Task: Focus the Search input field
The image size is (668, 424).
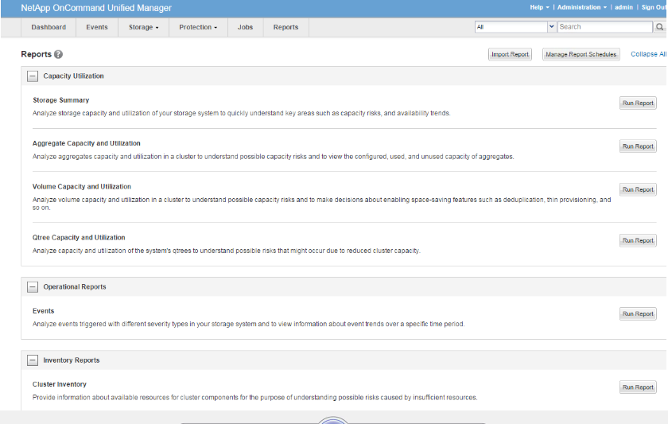Action: coord(605,27)
